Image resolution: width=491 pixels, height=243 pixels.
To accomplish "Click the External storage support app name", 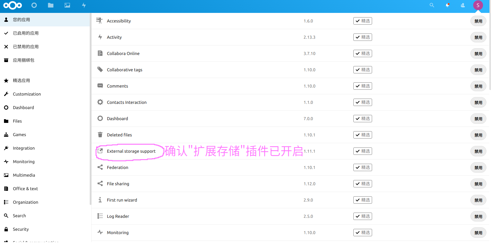I will click(x=131, y=151).
